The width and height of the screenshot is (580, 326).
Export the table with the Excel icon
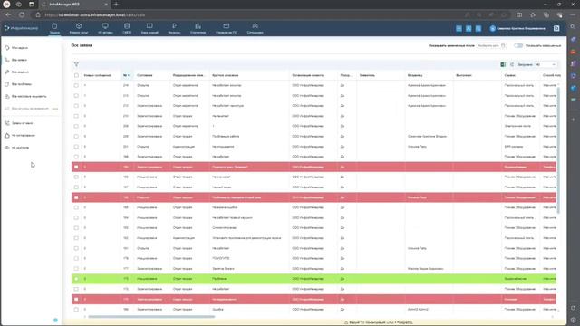pos(503,64)
